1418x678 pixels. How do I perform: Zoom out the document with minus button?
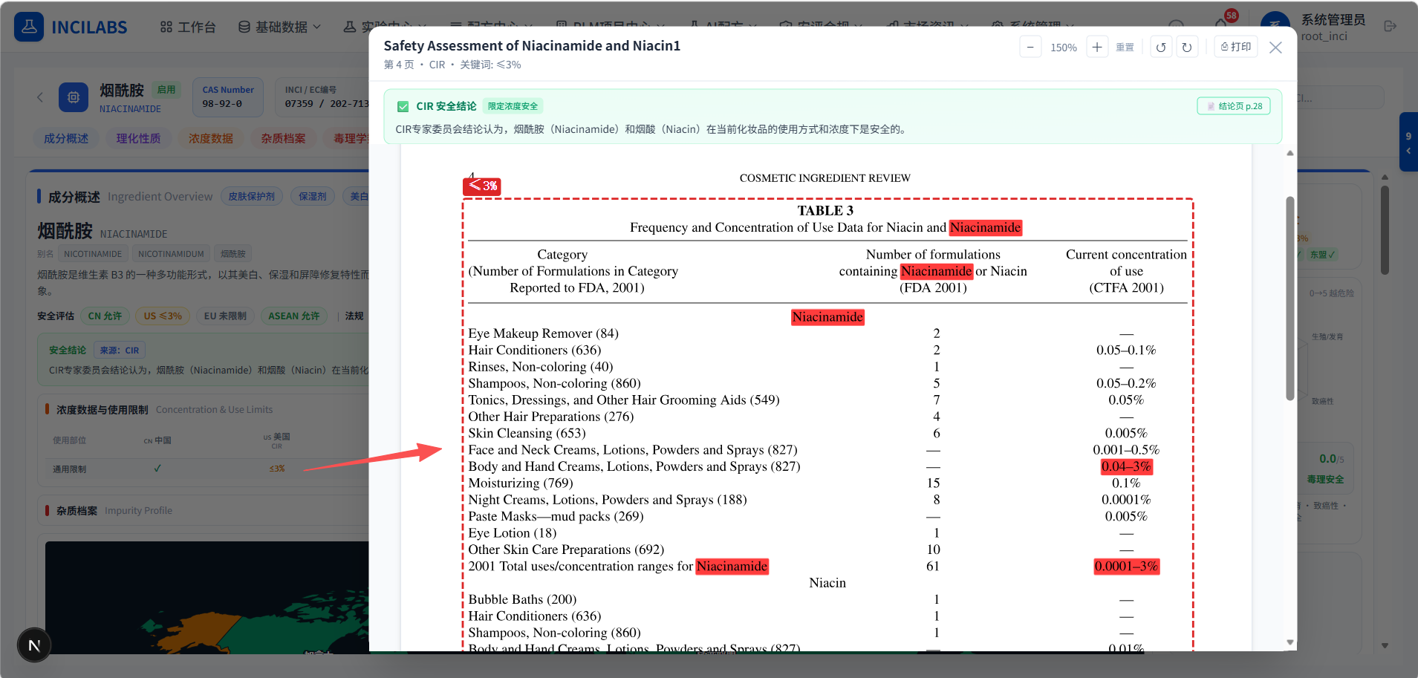pyautogui.click(x=1030, y=47)
